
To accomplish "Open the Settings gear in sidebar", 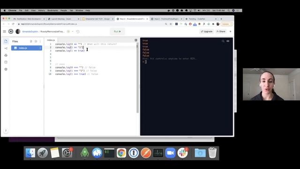I will pos(6,69).
